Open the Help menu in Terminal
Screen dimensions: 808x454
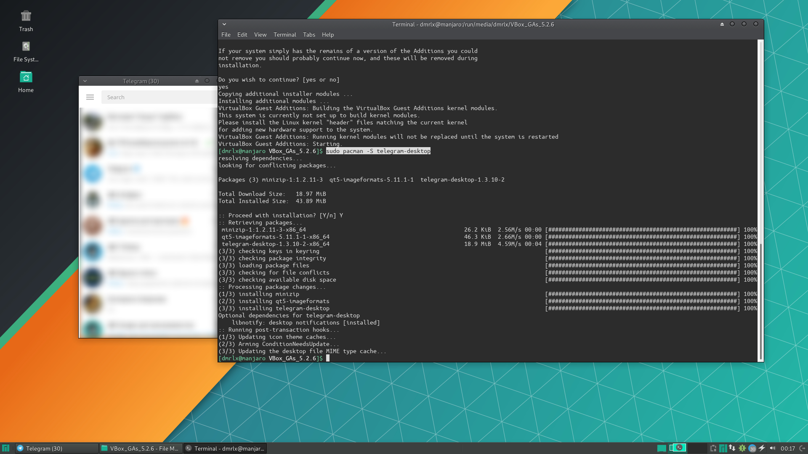pyautogui.click(x=328, y=34)
